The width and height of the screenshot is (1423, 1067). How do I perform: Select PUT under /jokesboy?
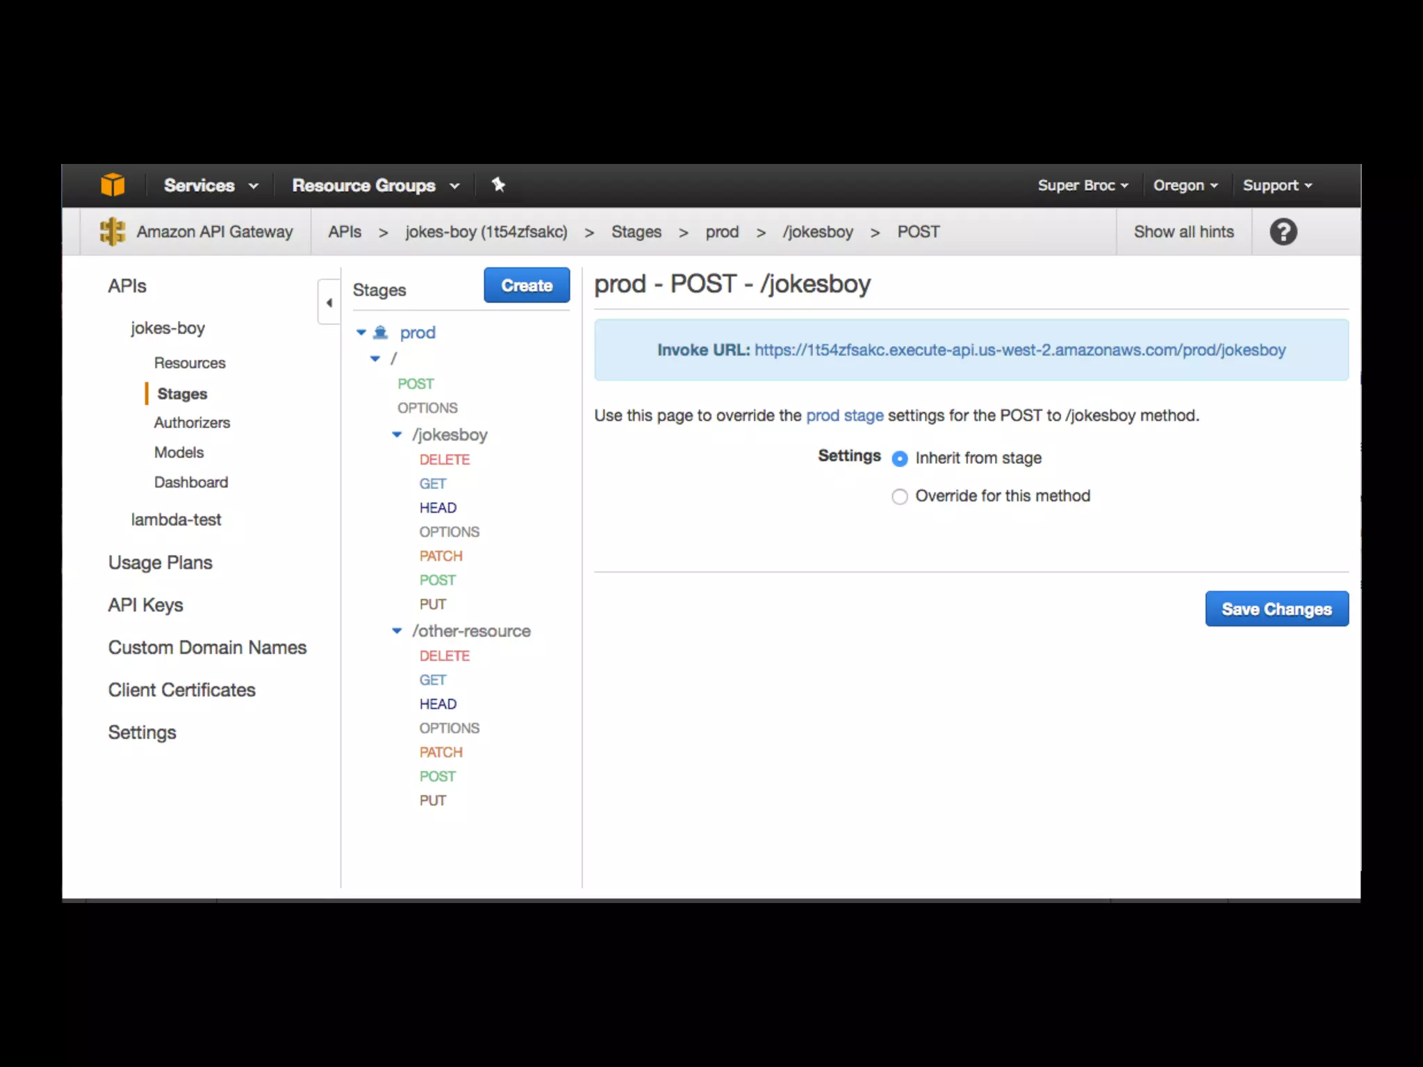click(x=432, y=604)
